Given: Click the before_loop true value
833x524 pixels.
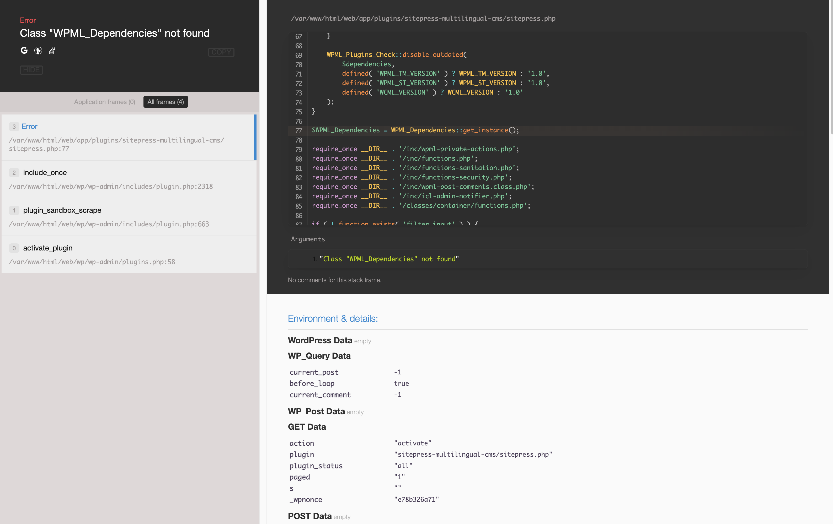Looking at the screenshot, I should point(401,383).
